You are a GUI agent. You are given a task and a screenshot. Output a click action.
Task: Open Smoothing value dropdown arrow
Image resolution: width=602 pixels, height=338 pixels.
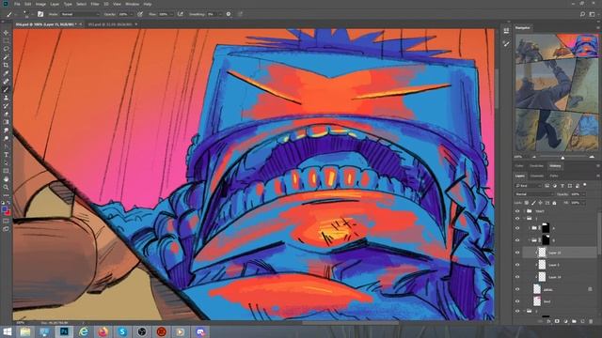(220, 14)
